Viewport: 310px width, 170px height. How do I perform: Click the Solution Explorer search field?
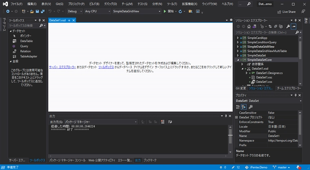pos(265,33)
